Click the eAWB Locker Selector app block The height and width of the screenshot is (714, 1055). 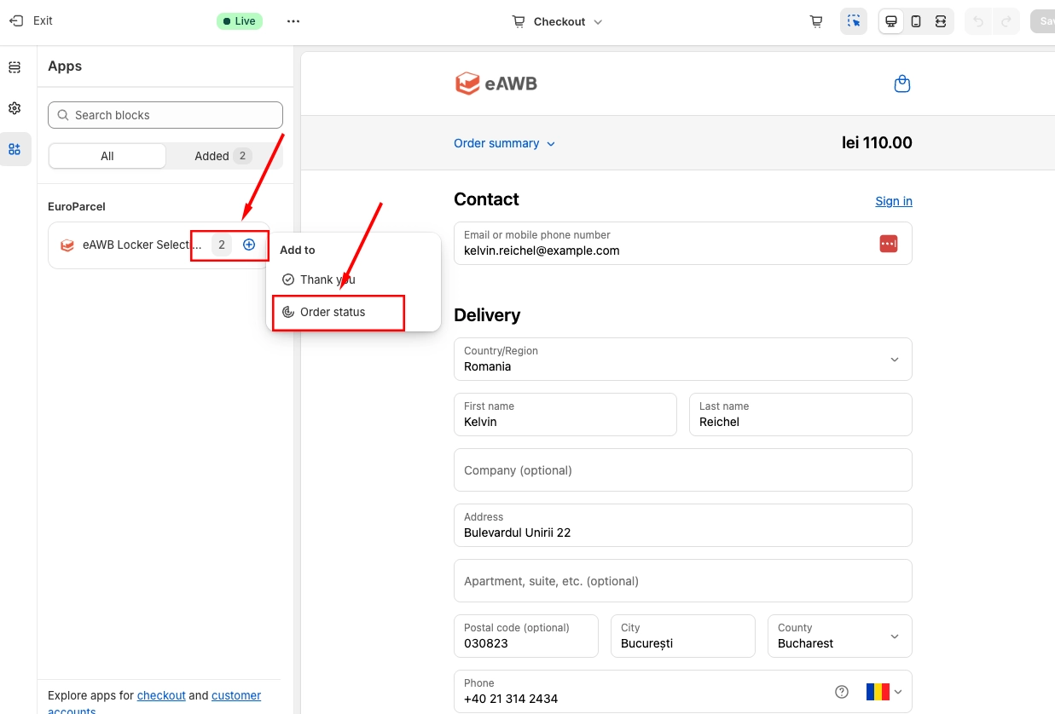(159, 245)
